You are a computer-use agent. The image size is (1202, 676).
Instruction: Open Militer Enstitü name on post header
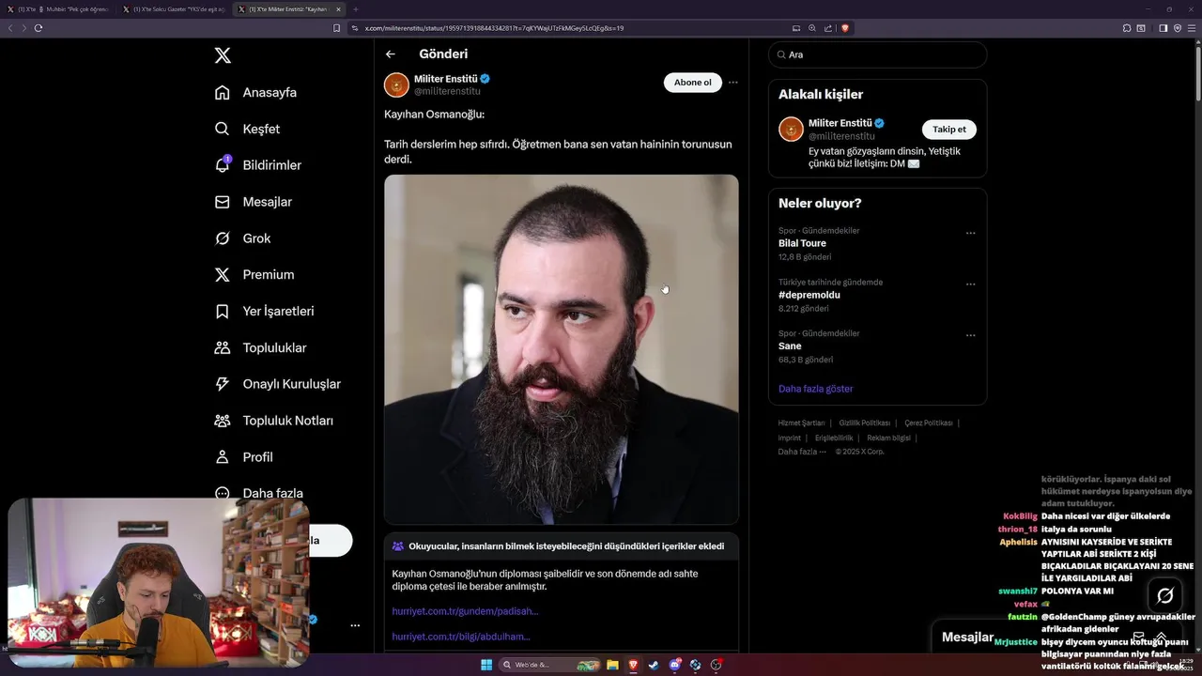[446, 79]
